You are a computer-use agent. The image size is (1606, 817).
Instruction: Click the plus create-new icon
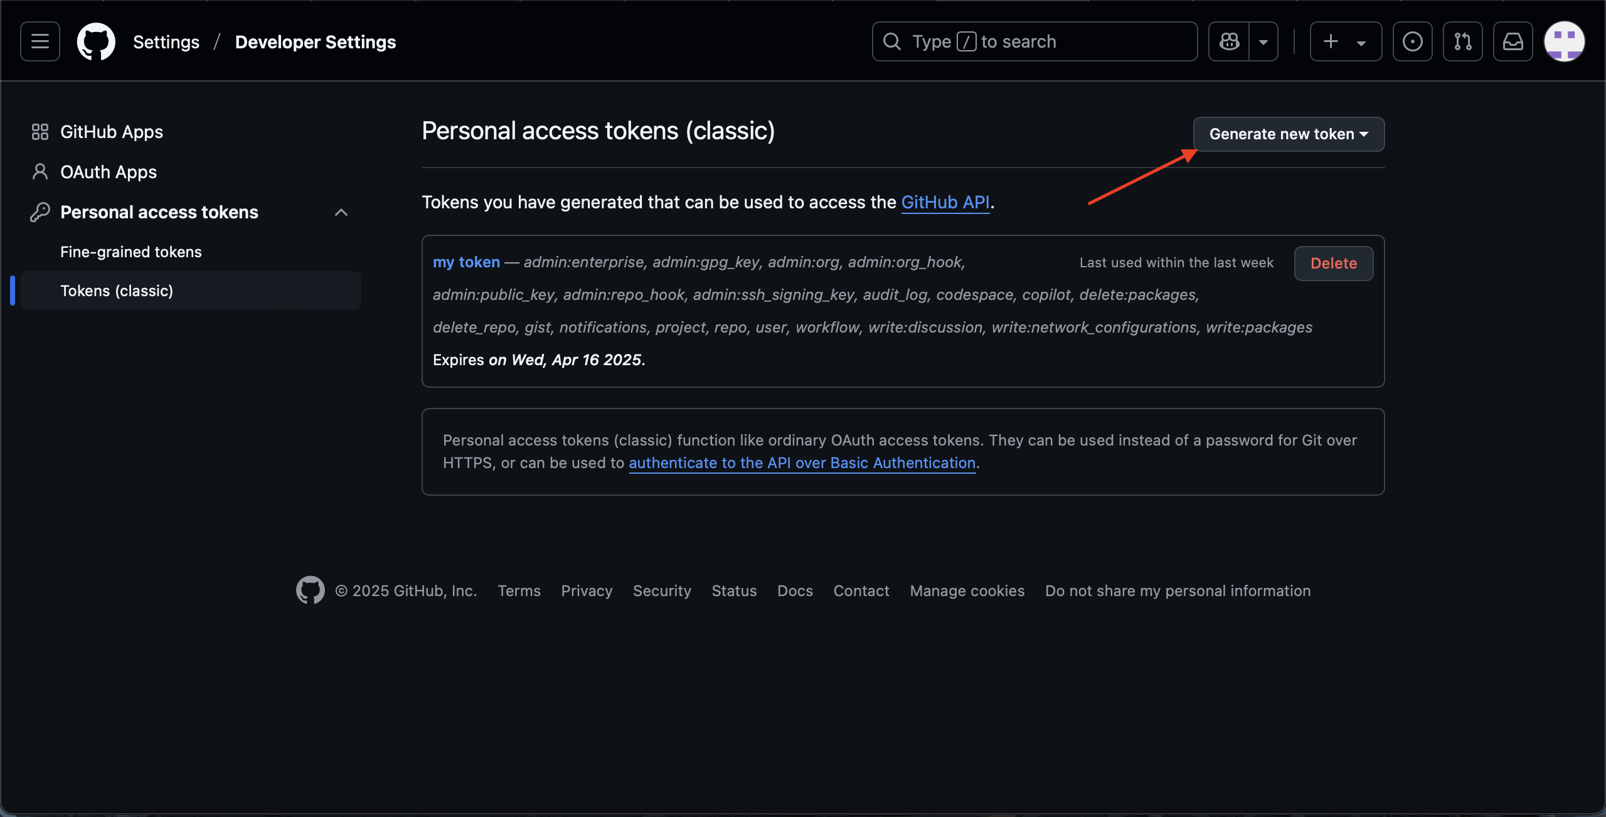tap(1331, 41)
